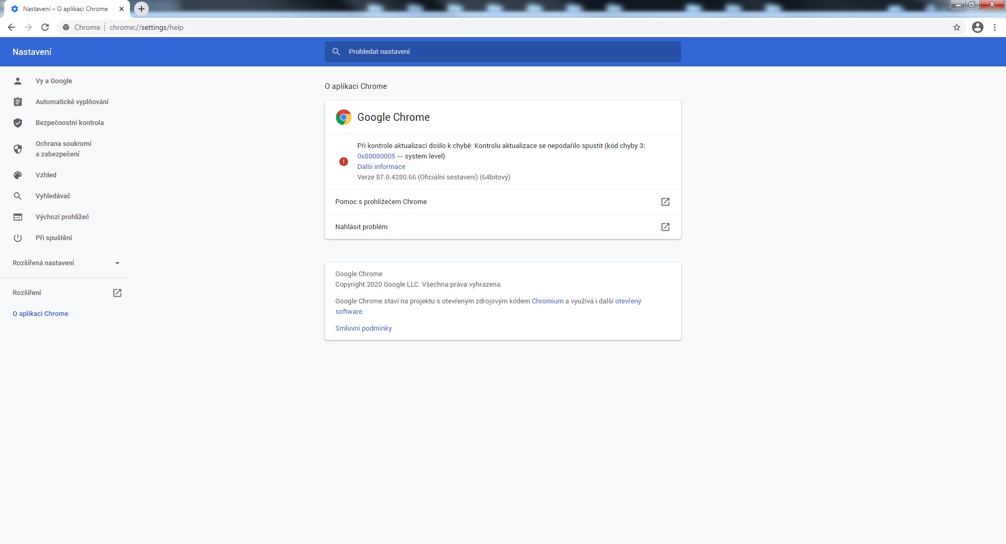Select Vzhled in the settings sidebar

click(46, 175)
